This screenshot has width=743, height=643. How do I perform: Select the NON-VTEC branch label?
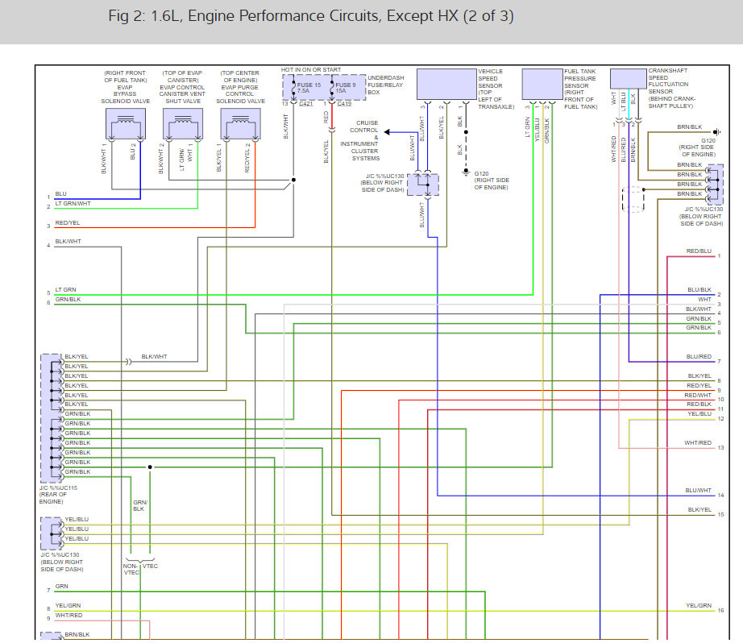point(131,568)
